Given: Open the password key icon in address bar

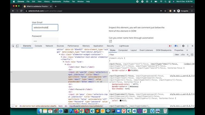Looking at the screenshot, I should [161, 11].
